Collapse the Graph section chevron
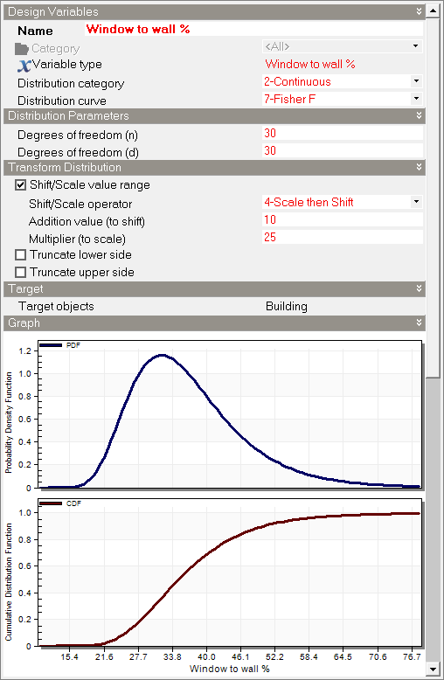 pyautogui.click(x=419, y=323)
